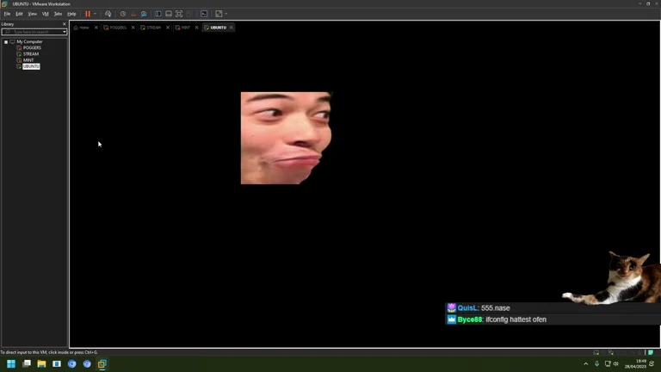Image resolution: width=661 pixels, height=372 pixels.
Task: Click the Unity mode toolbar icon
Action: [x=189, y=14]
